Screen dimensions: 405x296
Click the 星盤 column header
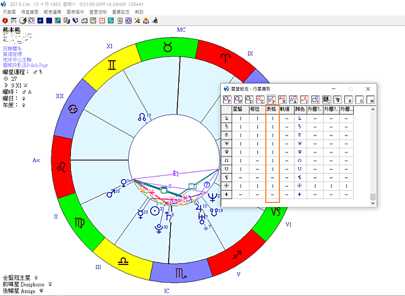[240, 110]
